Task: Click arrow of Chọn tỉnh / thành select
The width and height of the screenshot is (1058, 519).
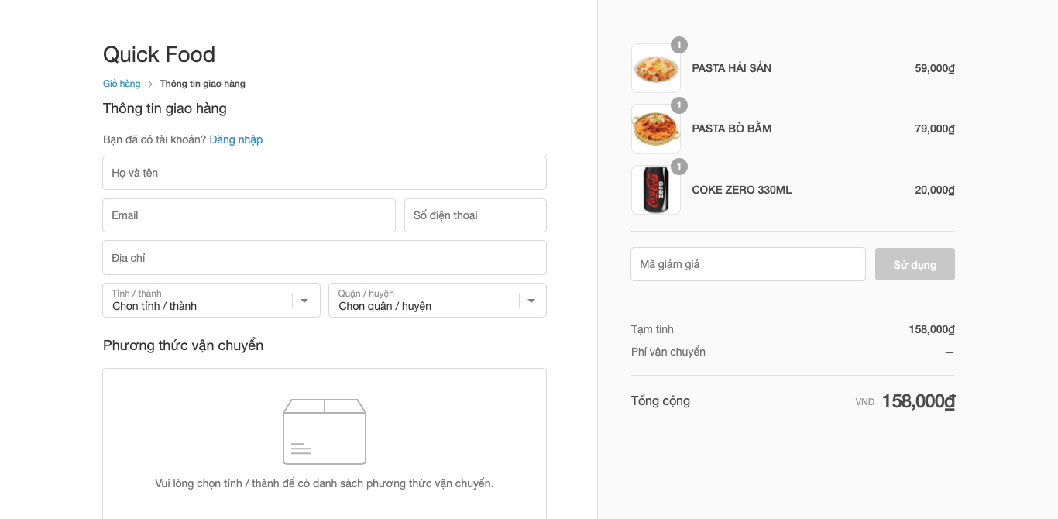Action: click(x=304, y=301)
